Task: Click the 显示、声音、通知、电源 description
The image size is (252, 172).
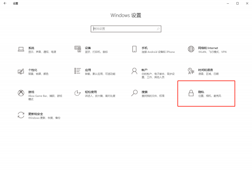Action: 42,52
